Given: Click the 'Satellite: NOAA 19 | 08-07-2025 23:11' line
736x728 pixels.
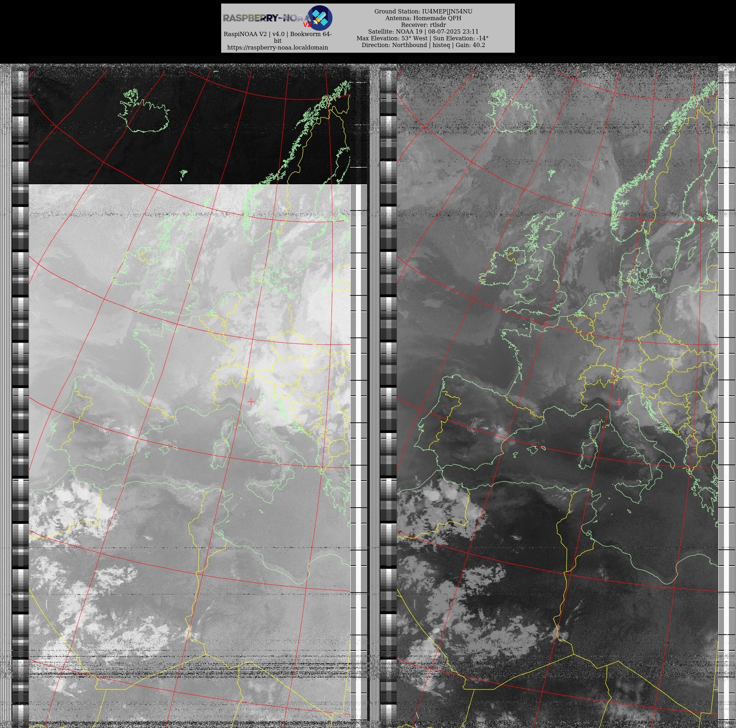Looking at the screenshot, I should (423, 31).
